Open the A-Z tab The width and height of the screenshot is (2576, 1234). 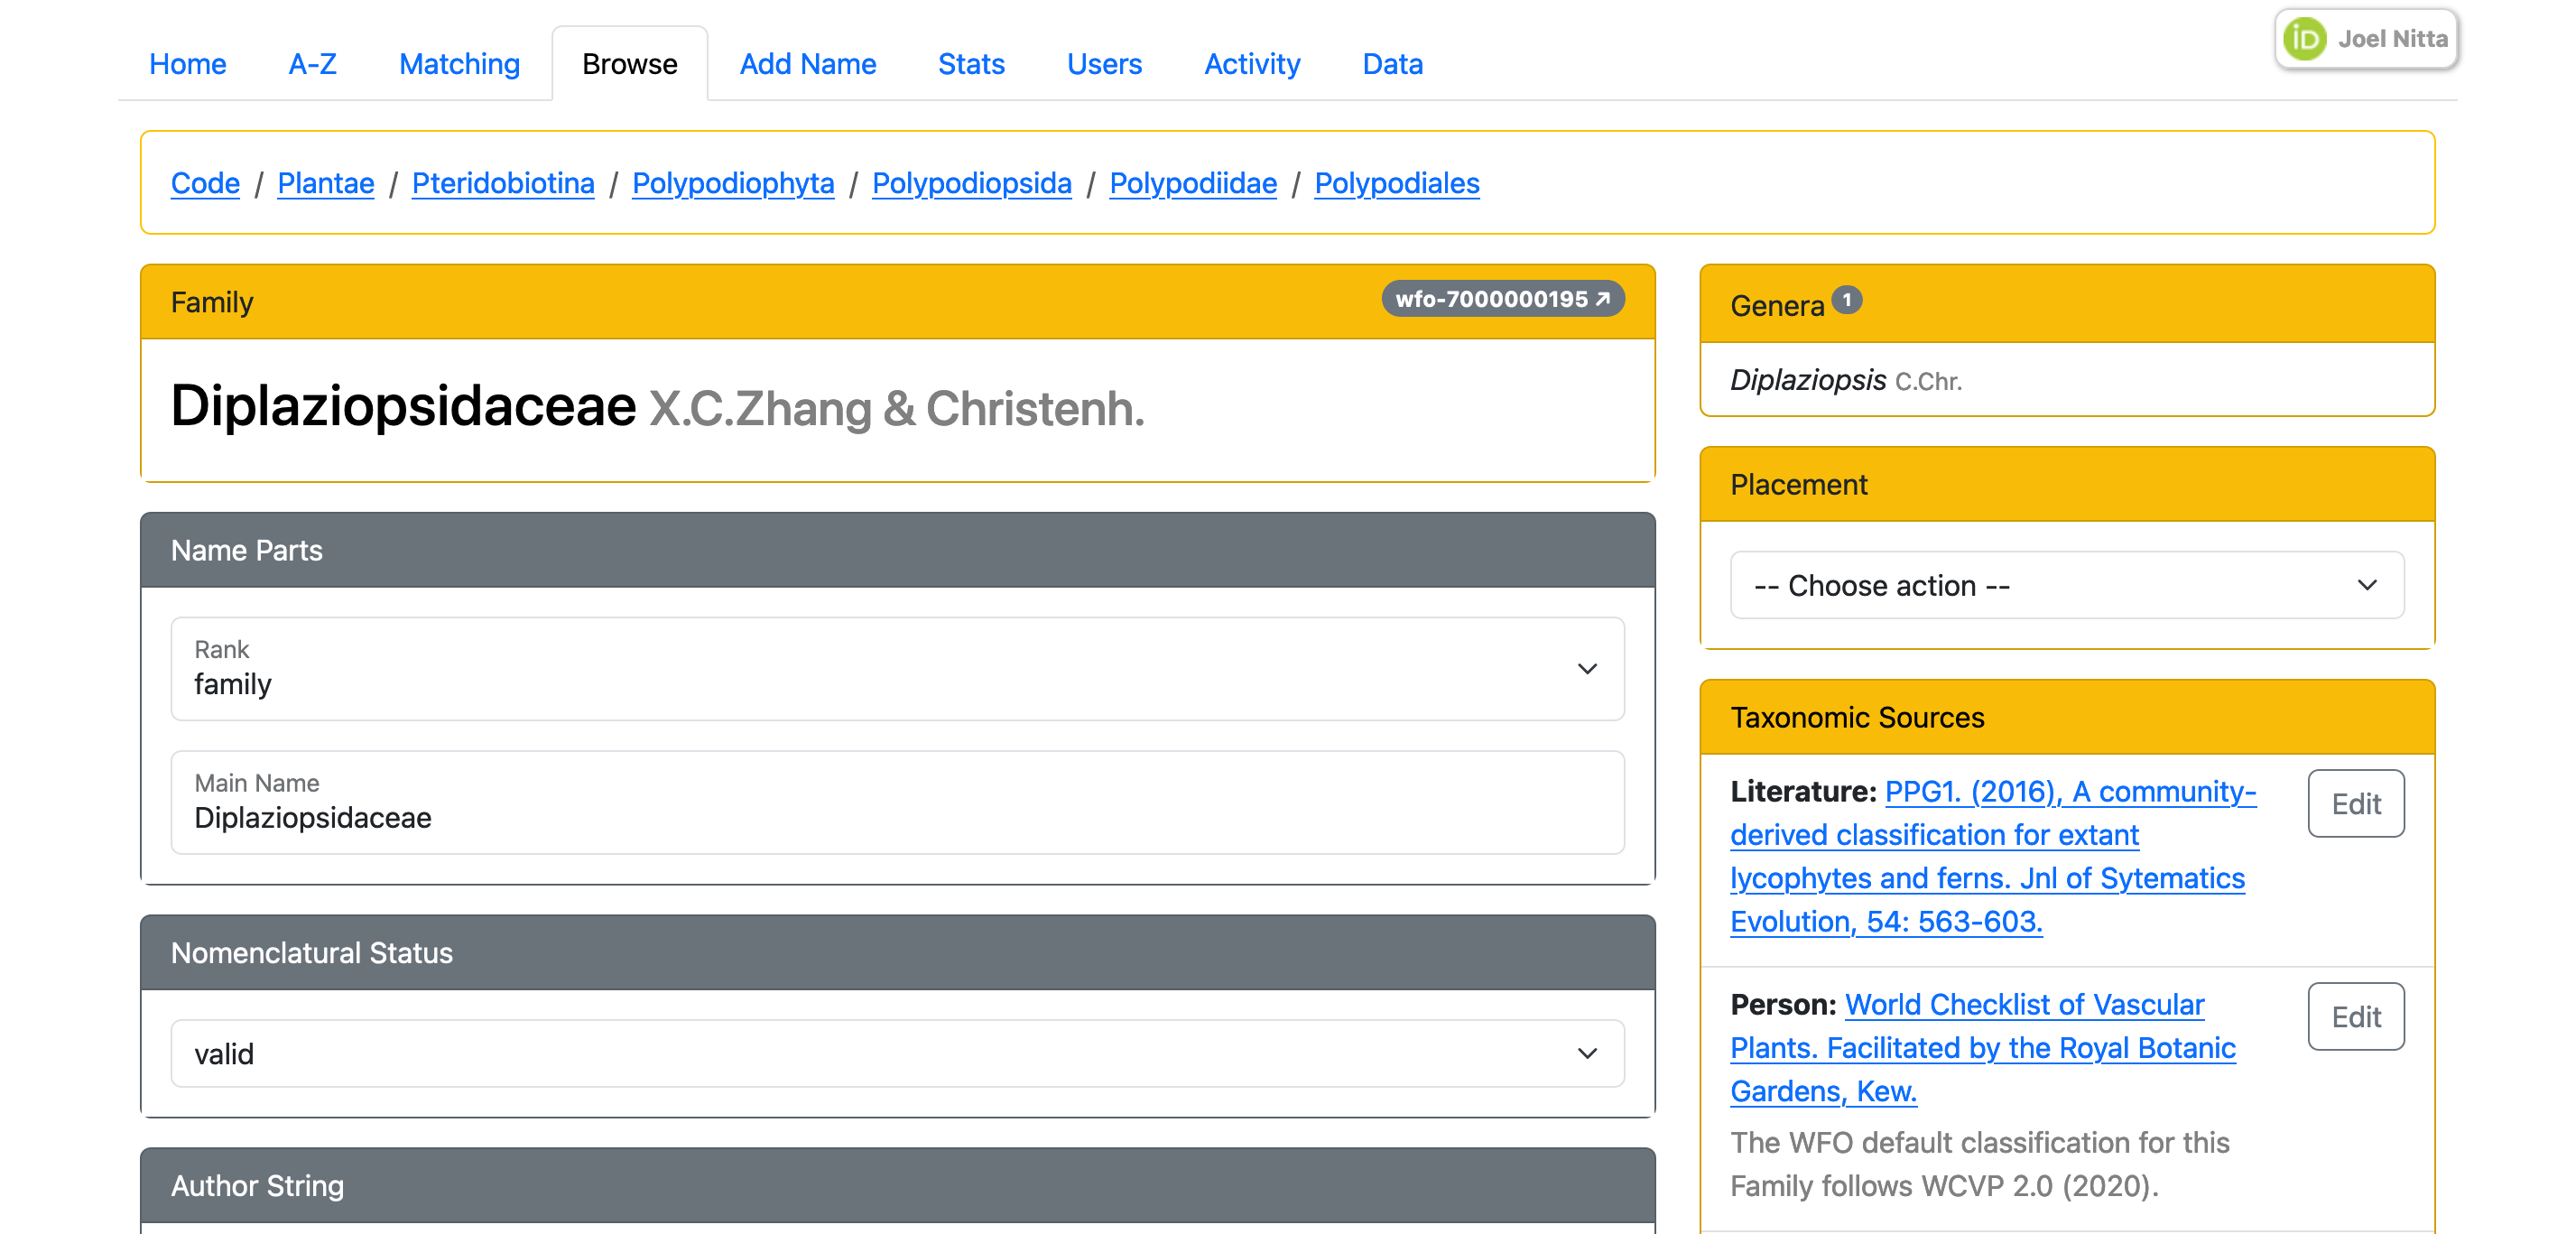click(312, 64)
